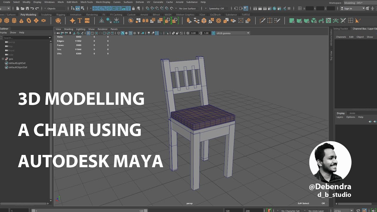377x212 pixels.
Task: Expand the geo node in Outliner
Action: coord(3,59)
